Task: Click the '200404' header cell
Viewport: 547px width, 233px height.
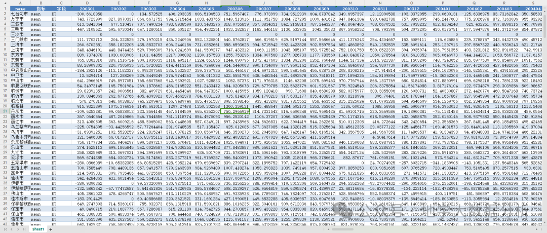Action: [x=530, y=8]
